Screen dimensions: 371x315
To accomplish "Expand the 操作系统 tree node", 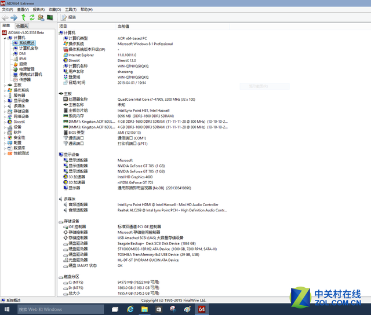I will click(x=5, y=90).
